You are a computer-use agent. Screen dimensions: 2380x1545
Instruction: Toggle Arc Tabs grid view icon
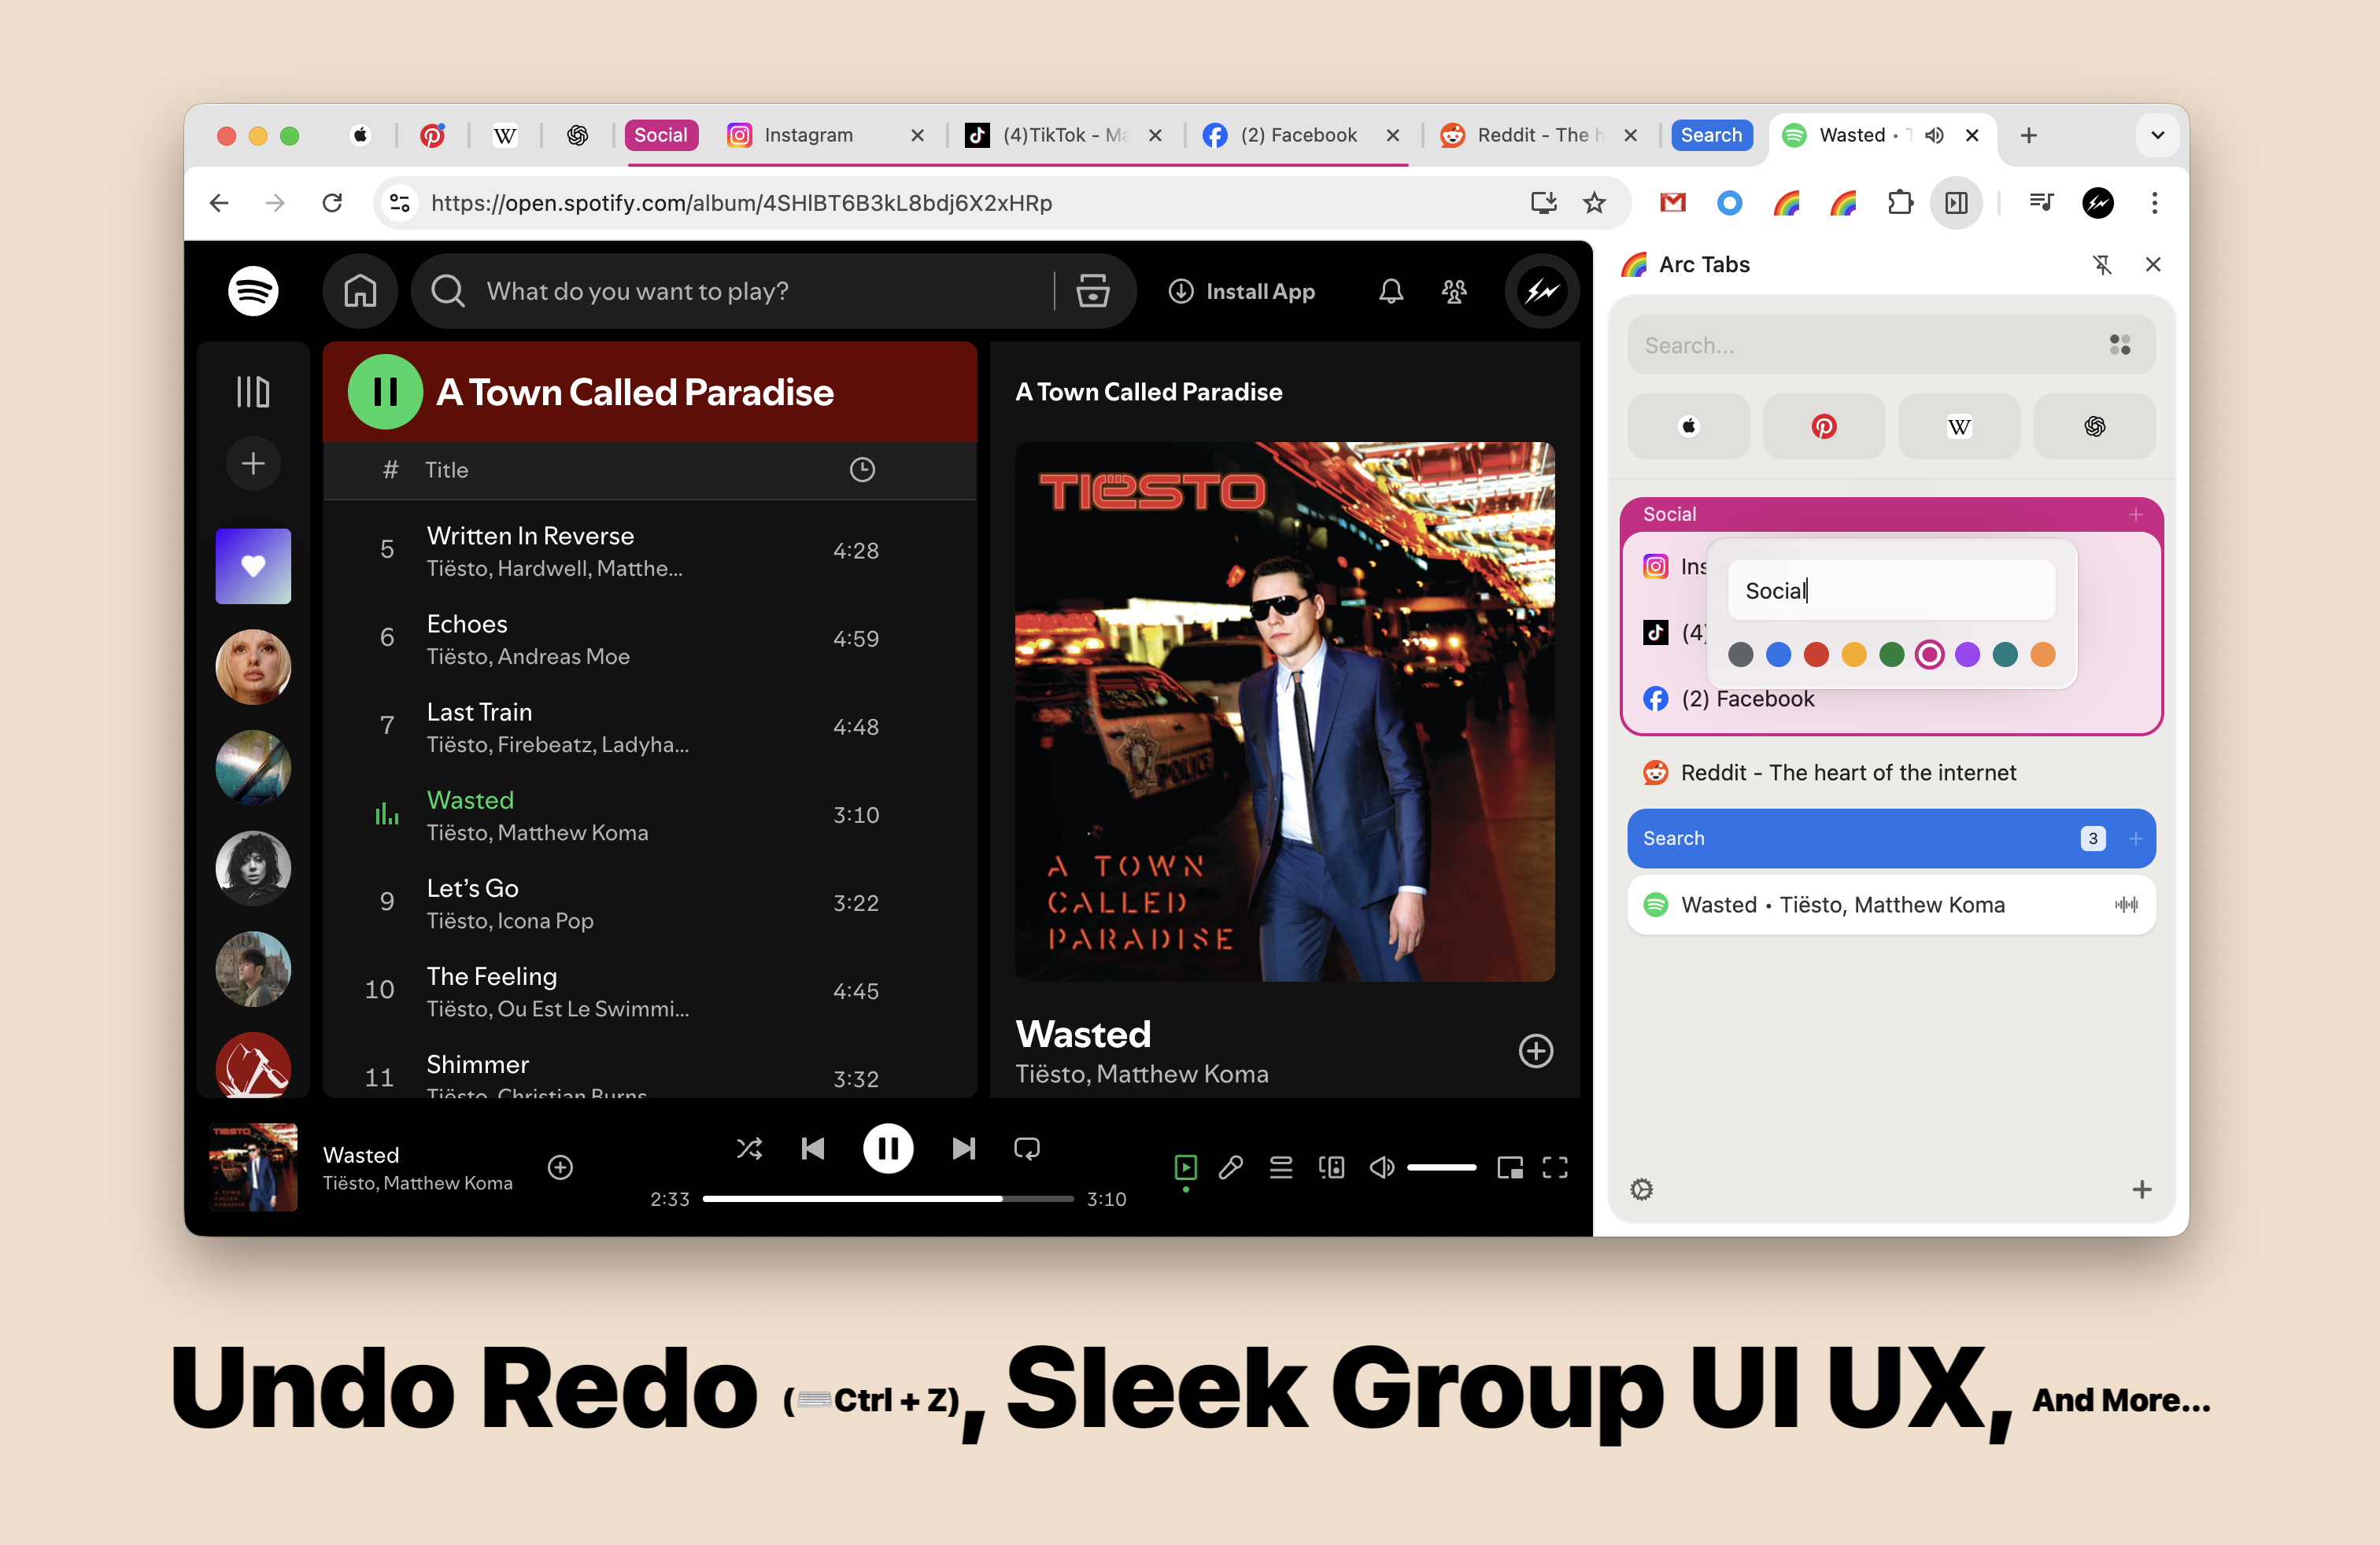(2119, 345)
